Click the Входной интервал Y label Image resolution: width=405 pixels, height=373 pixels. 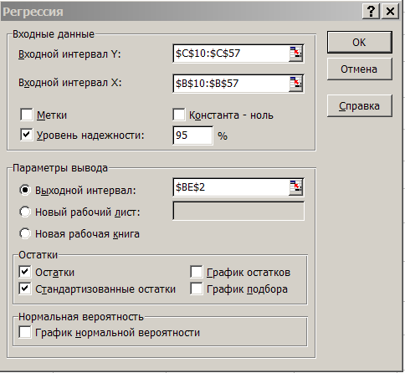tap(69, 54)
